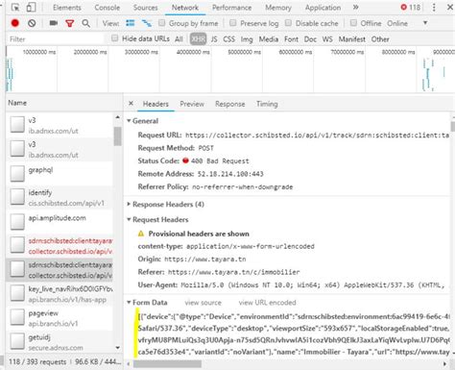Filter requests by Font

click(291, 39)
